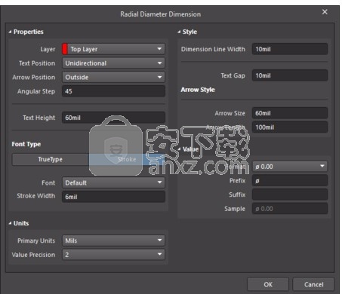342x294 pixels.
Task: Click the Cancel button
Action: (313, 284)
